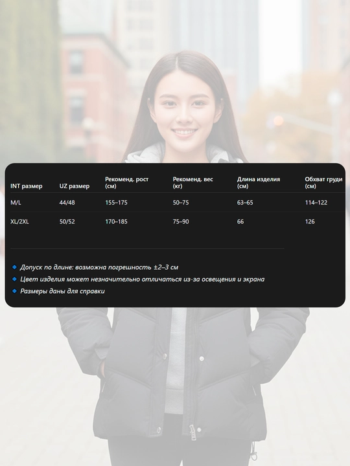Click the blue diamond beside Цвет изделия

click(14, 279)
